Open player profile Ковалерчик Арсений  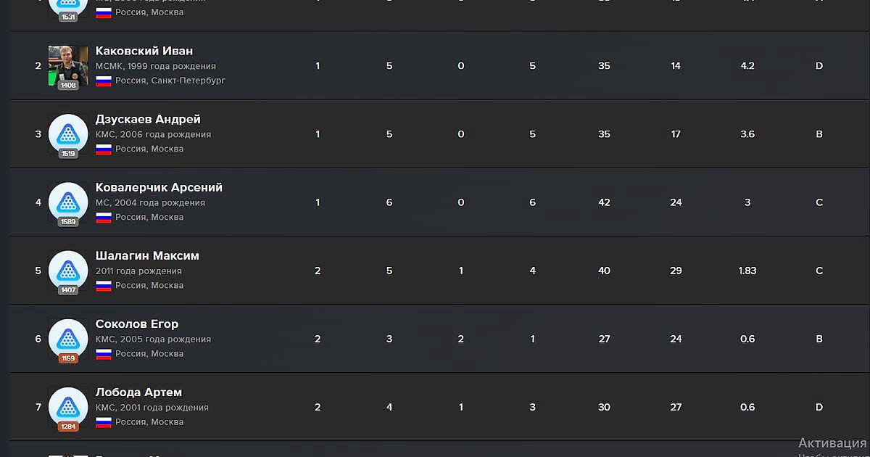coord(159,187)
